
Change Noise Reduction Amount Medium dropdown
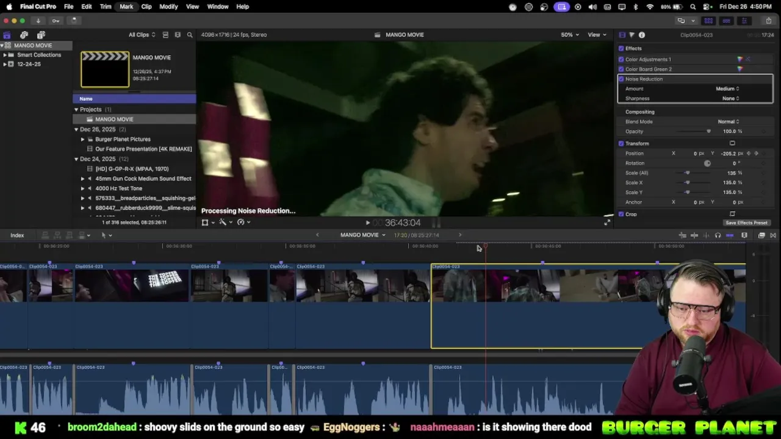click(727, 88)
